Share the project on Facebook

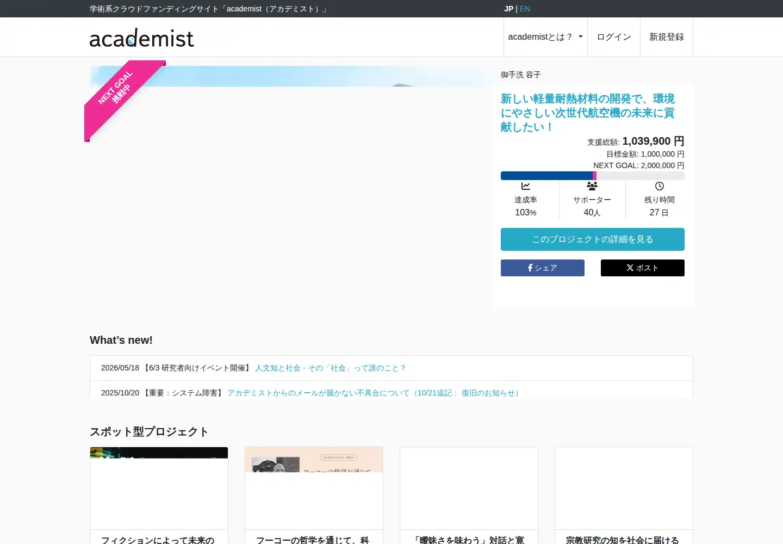click(543, 268)
